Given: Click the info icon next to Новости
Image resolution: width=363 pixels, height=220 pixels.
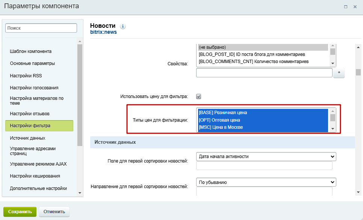Looking at the screenshot, I should point(123,26).
